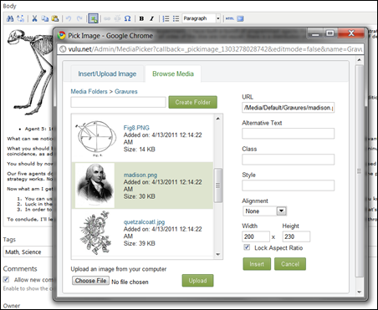Close the Pick Image Chrome window
378x310 pixels.
click(x=351, y=33)
